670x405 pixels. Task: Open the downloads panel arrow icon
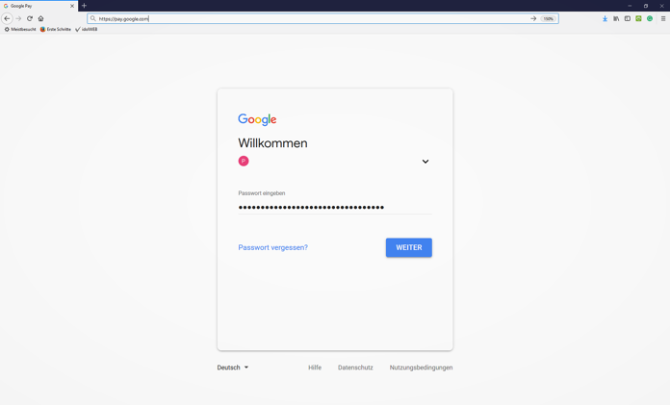coord(606,18)
